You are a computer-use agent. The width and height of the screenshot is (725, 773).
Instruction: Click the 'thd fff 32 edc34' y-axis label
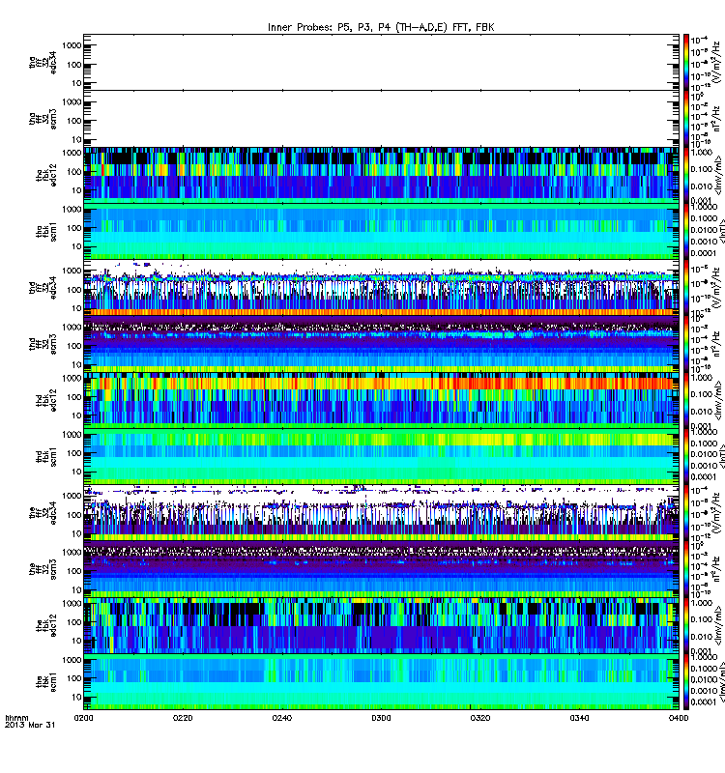[43, 288]
